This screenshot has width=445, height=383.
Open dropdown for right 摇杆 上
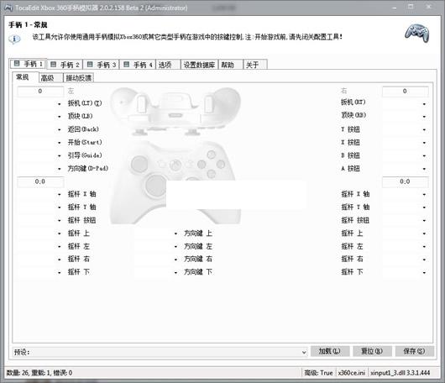coord(424,233)
